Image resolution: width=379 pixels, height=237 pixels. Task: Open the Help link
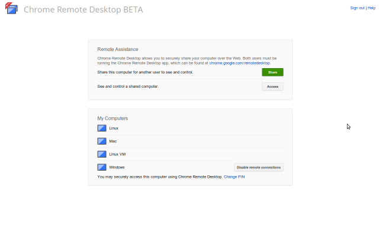point(371,8)
